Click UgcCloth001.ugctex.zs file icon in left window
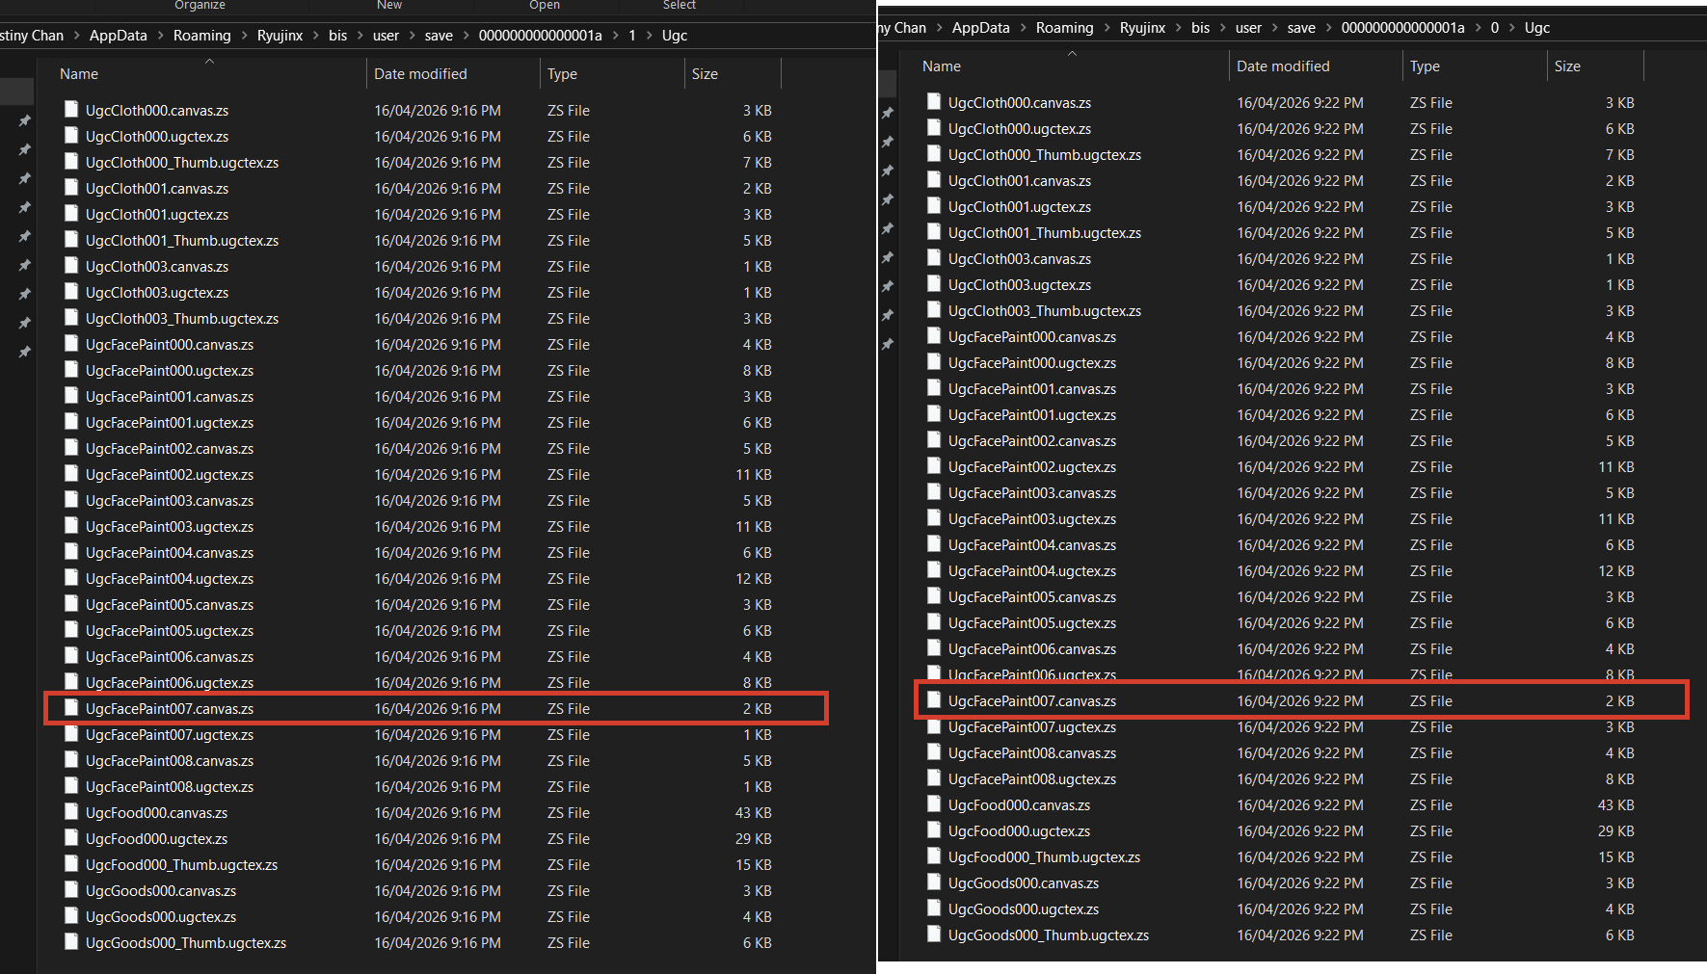The width and height of the screenshot is (1707, 974). [71, 213]
